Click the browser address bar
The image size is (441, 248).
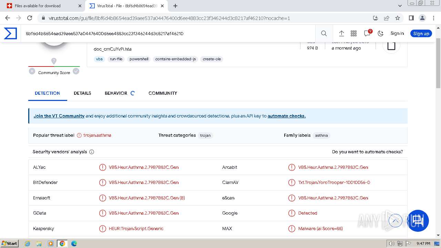[207, 18]
